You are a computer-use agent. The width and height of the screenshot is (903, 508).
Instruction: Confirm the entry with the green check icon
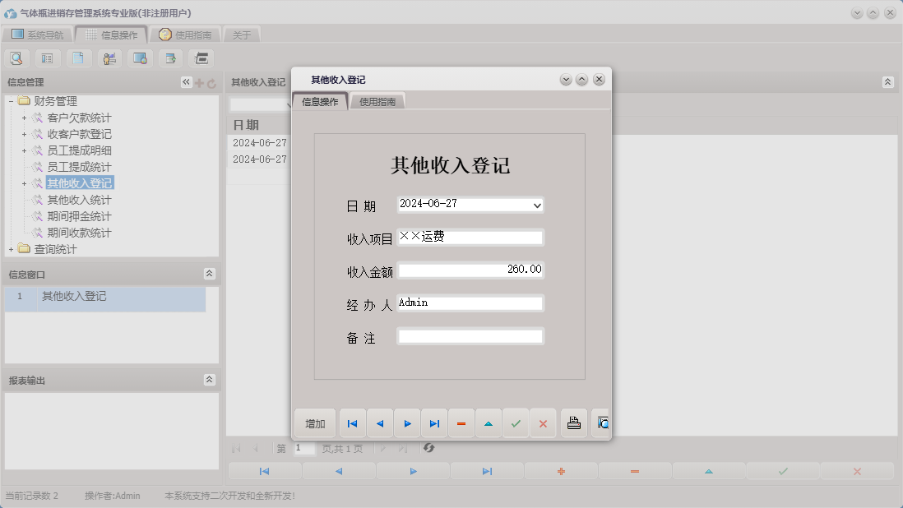pyautogui.click(x=516, y=423)
